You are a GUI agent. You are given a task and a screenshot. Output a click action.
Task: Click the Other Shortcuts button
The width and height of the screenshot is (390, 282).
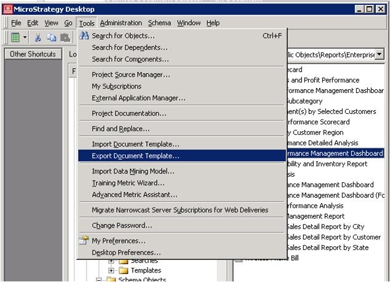point(33,54)
